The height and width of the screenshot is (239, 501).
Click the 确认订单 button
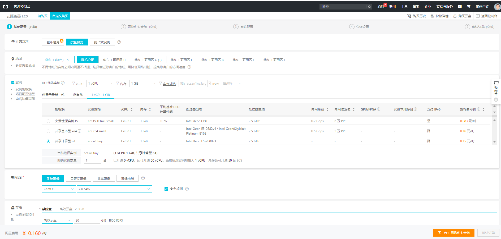click(489, 233)
